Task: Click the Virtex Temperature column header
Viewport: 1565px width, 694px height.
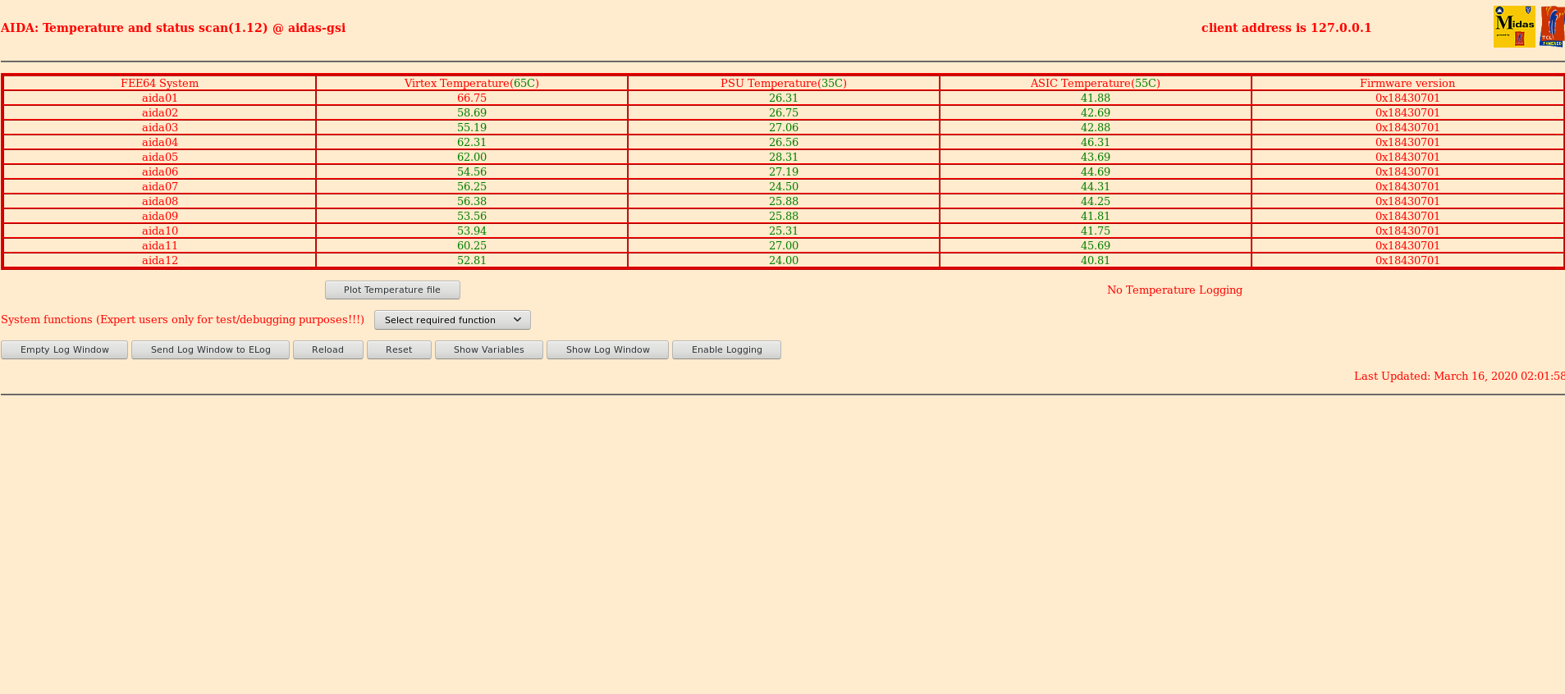Action: pyautogui.click(x=472, y=84)
